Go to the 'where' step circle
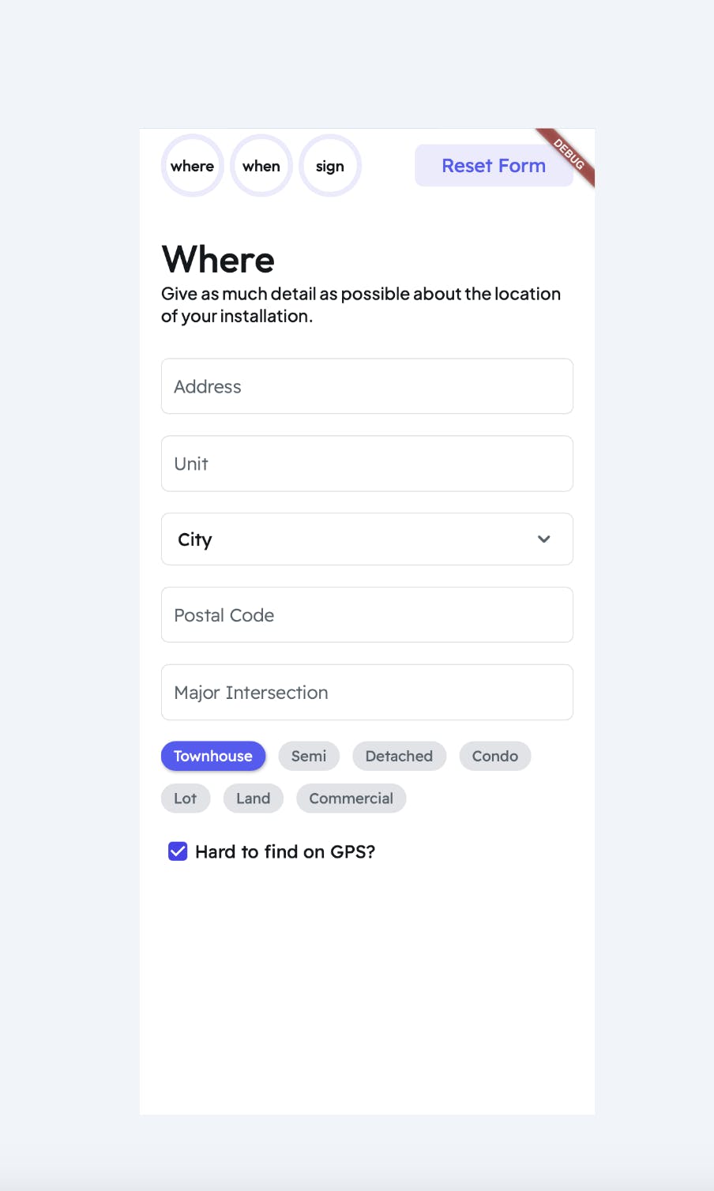The width and height of the screenshot is (714, 1191). point(193,166)
